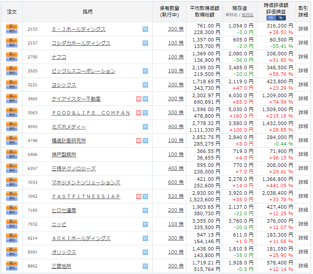Open 詳細 for the ニッピ row
This screenshot has width=313, height=274.
(303, 224)
